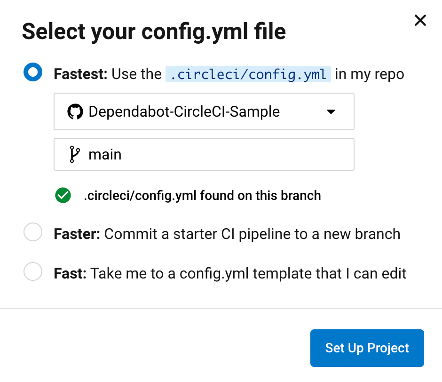Click the highlighted .circleci/config.yml code snippet
The height and width of the screenshot is (382, 442).
pyautogui.click(x=248, y=74)
